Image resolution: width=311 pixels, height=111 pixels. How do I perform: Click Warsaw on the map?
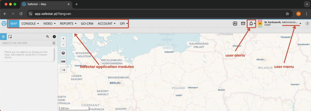pos(192,87)
